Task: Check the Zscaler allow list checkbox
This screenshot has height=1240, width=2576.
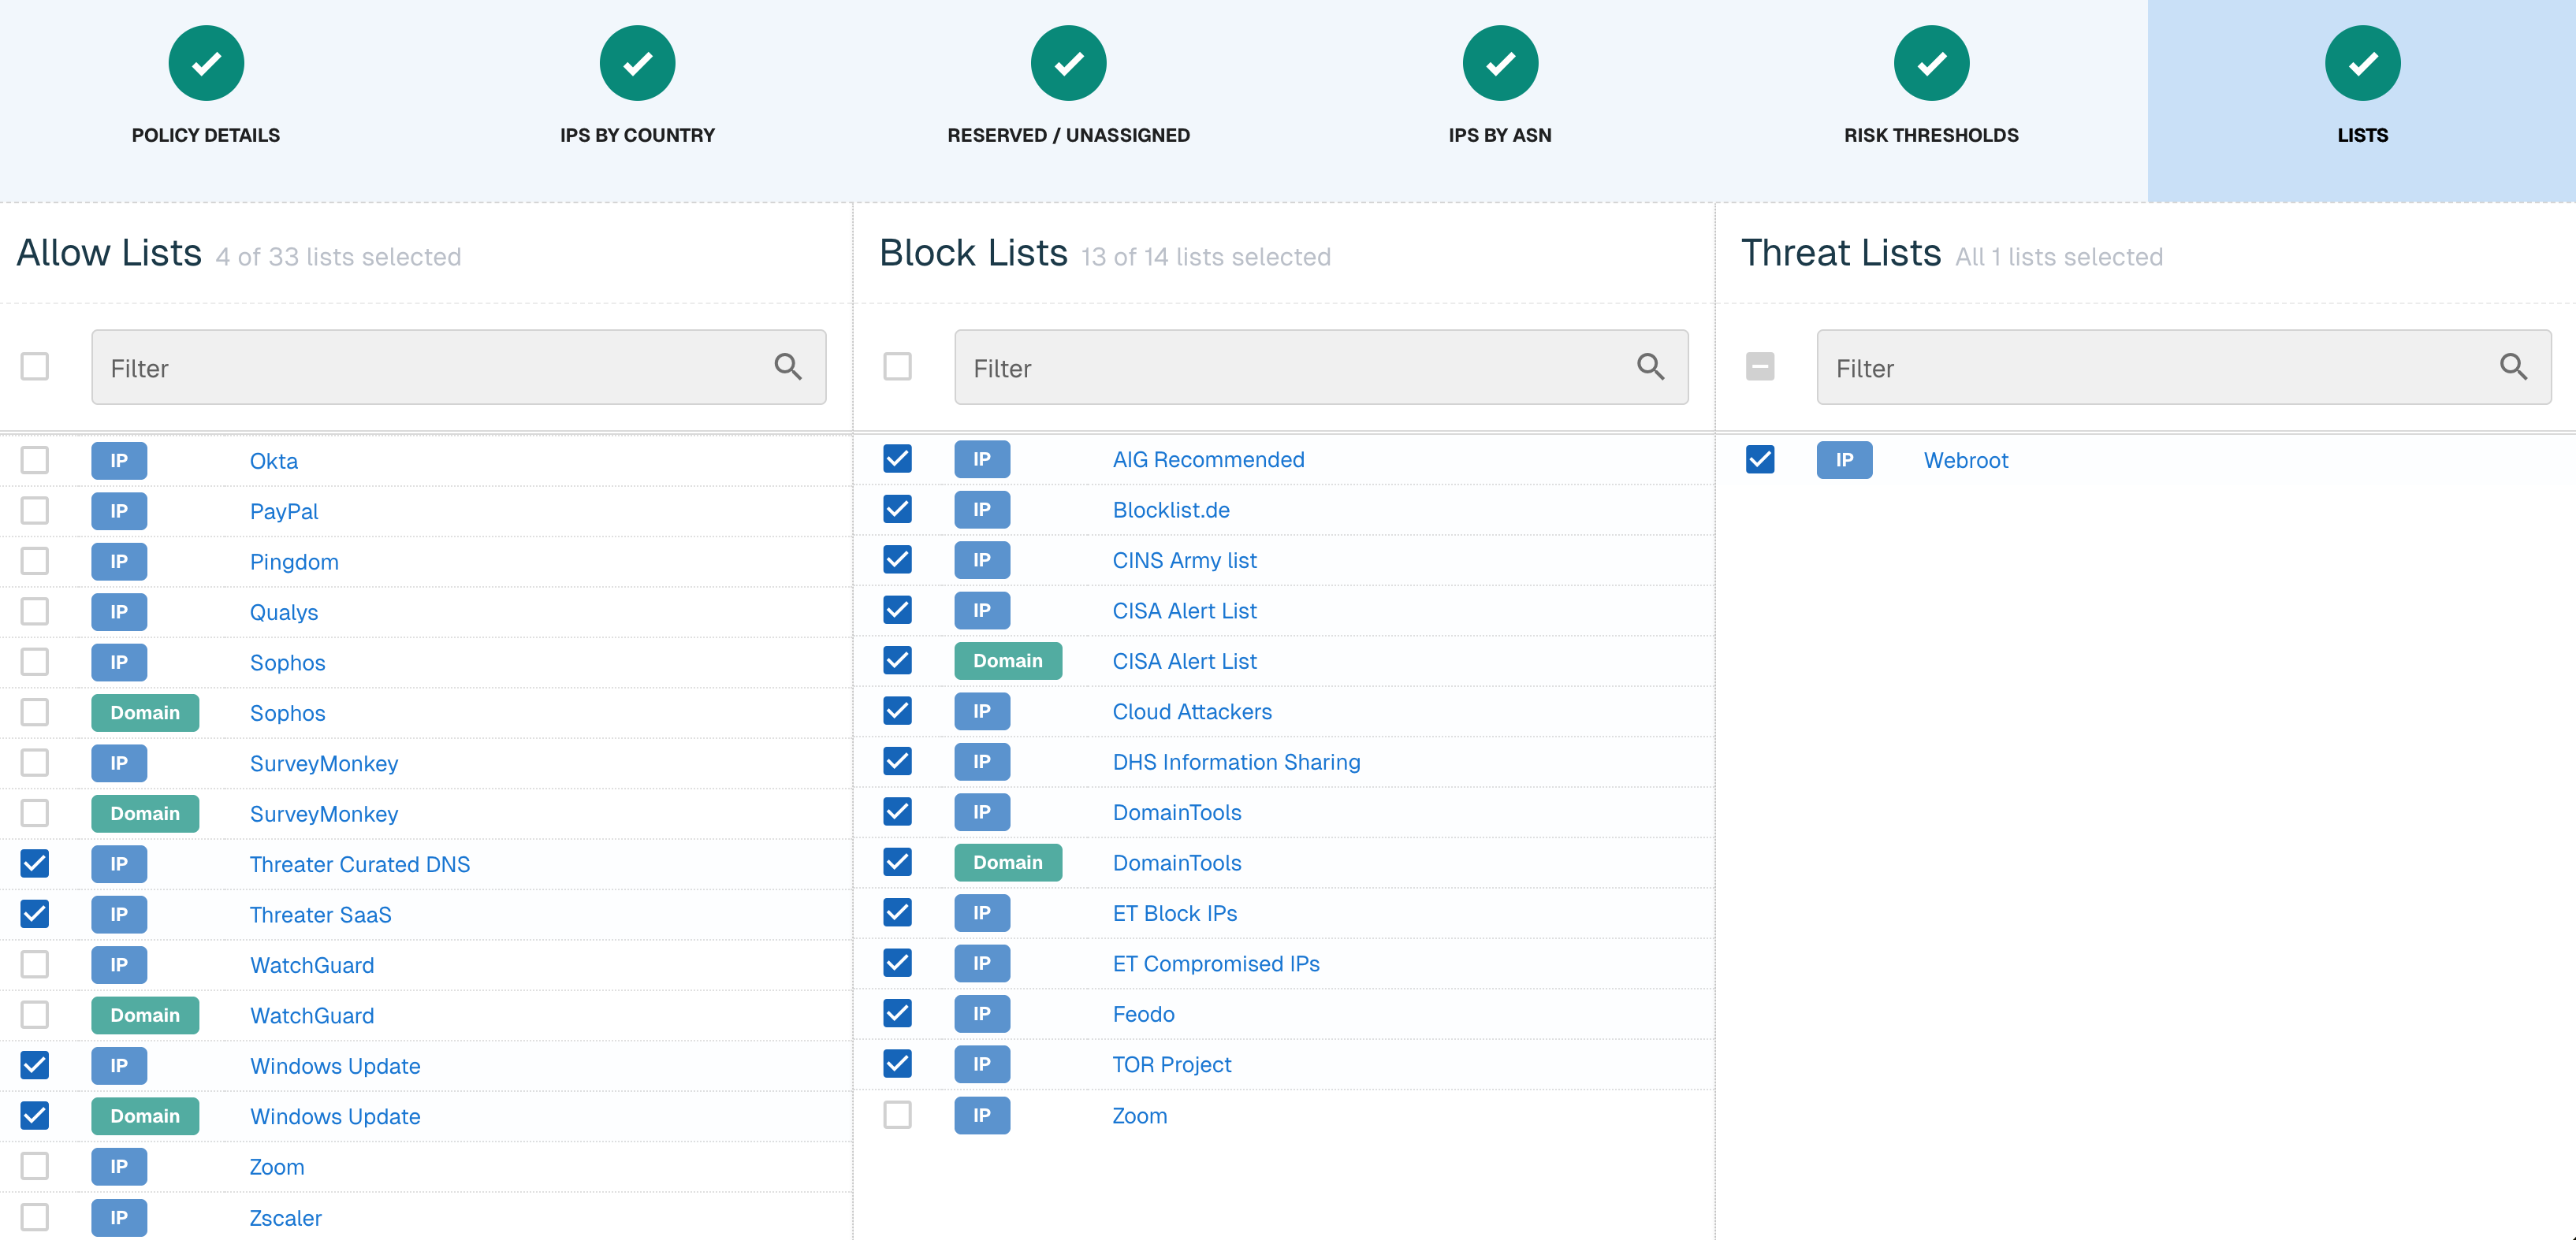Action: 35,1216
